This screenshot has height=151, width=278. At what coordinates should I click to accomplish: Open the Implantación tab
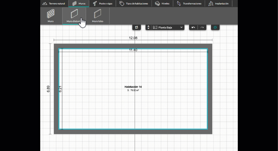tap(218, 4)
